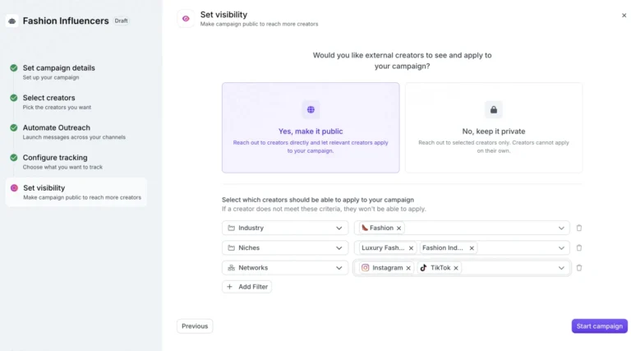Viewport: 631px width, 351px height.
Task: Delete the Industry filter row
Action: tap(579, 228)
